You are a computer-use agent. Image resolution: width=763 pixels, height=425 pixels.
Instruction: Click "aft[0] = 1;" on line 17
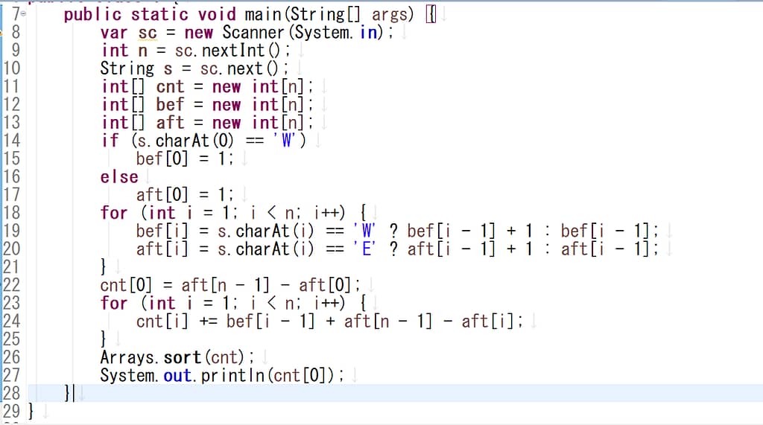click(185, 195)
